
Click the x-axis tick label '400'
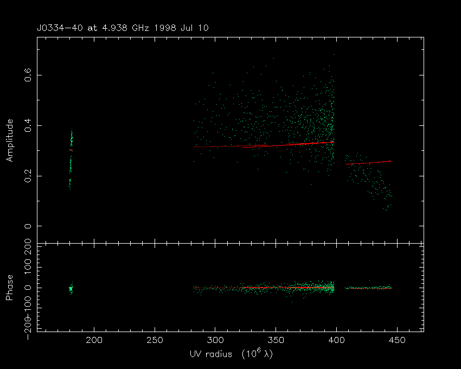336,340
